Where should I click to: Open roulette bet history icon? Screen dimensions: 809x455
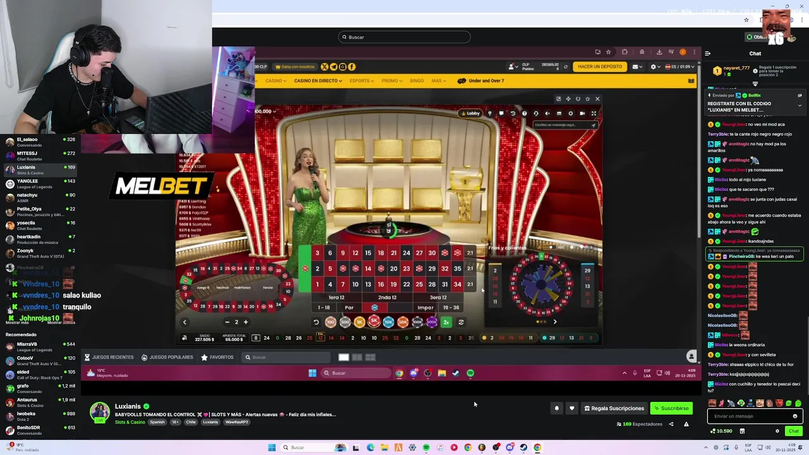[x=513, y=113]
